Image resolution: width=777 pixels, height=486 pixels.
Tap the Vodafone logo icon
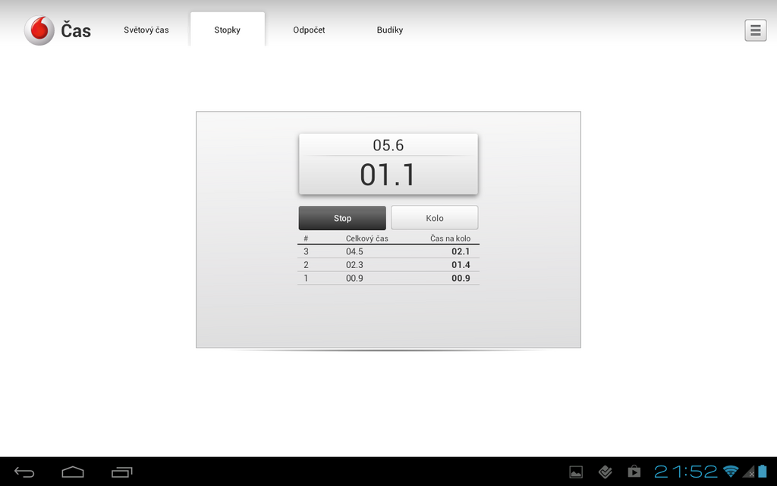tap(39, 30)
